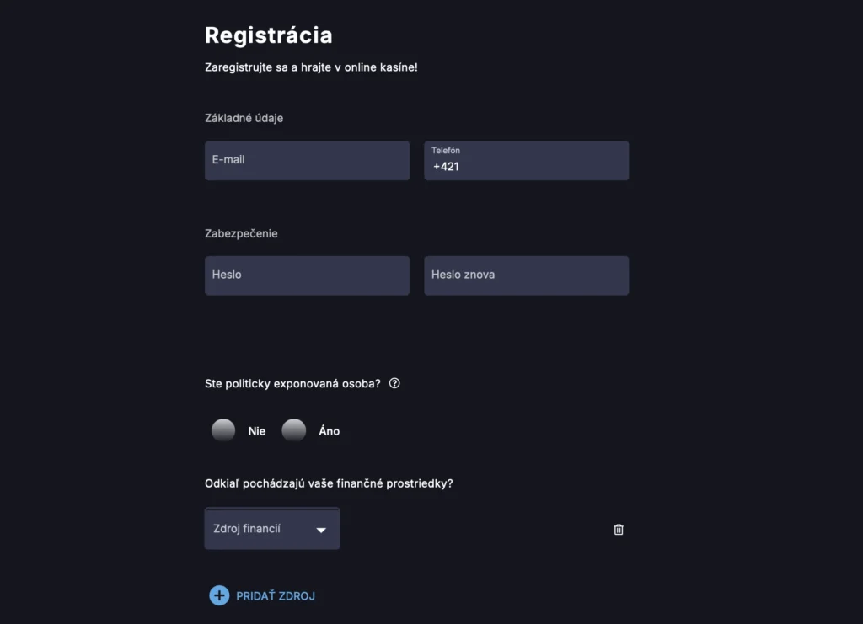
Task: Click the Telefón field with +421 prefix
Action: tap(526, 160)
